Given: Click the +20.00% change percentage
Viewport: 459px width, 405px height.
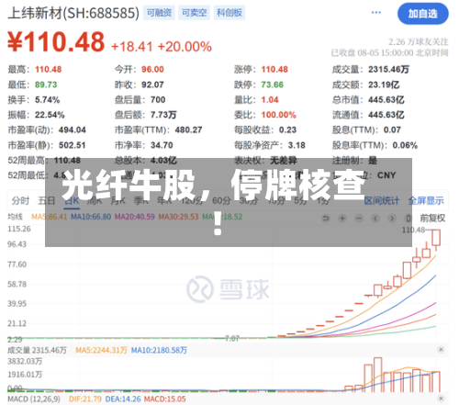Looking at the screenshot, I should (x=185, y=47).
